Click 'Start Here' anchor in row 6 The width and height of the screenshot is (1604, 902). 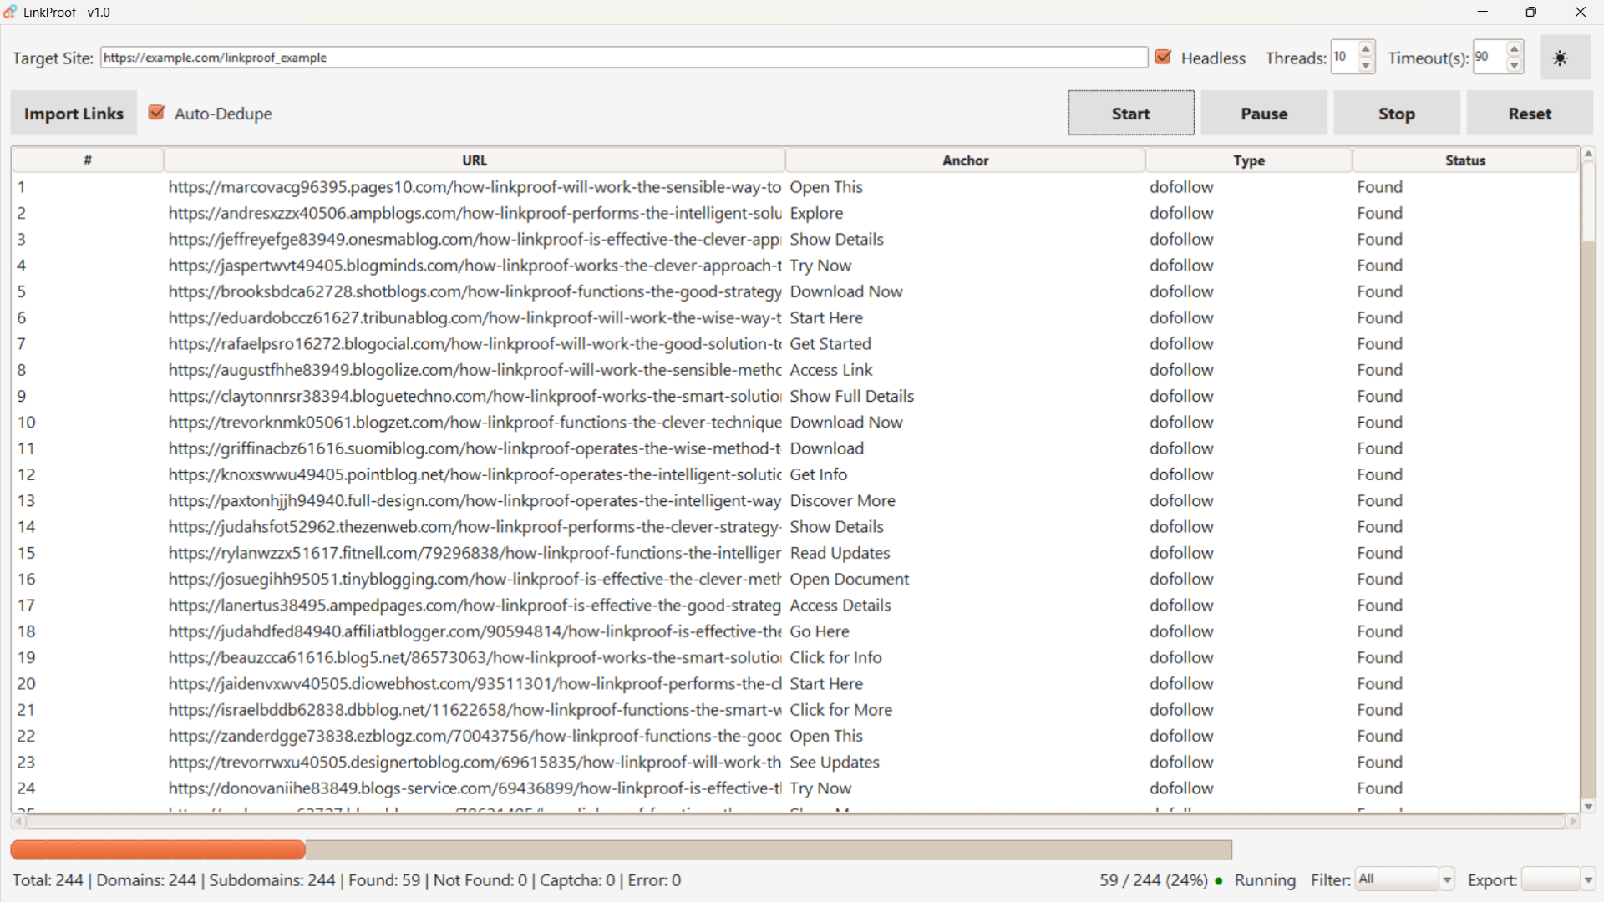(826, 317)
